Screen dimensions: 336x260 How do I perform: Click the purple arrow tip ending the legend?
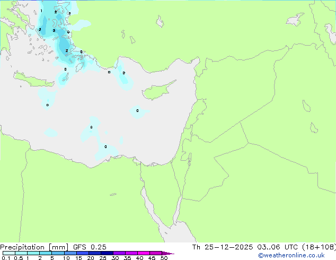(168, 253)
